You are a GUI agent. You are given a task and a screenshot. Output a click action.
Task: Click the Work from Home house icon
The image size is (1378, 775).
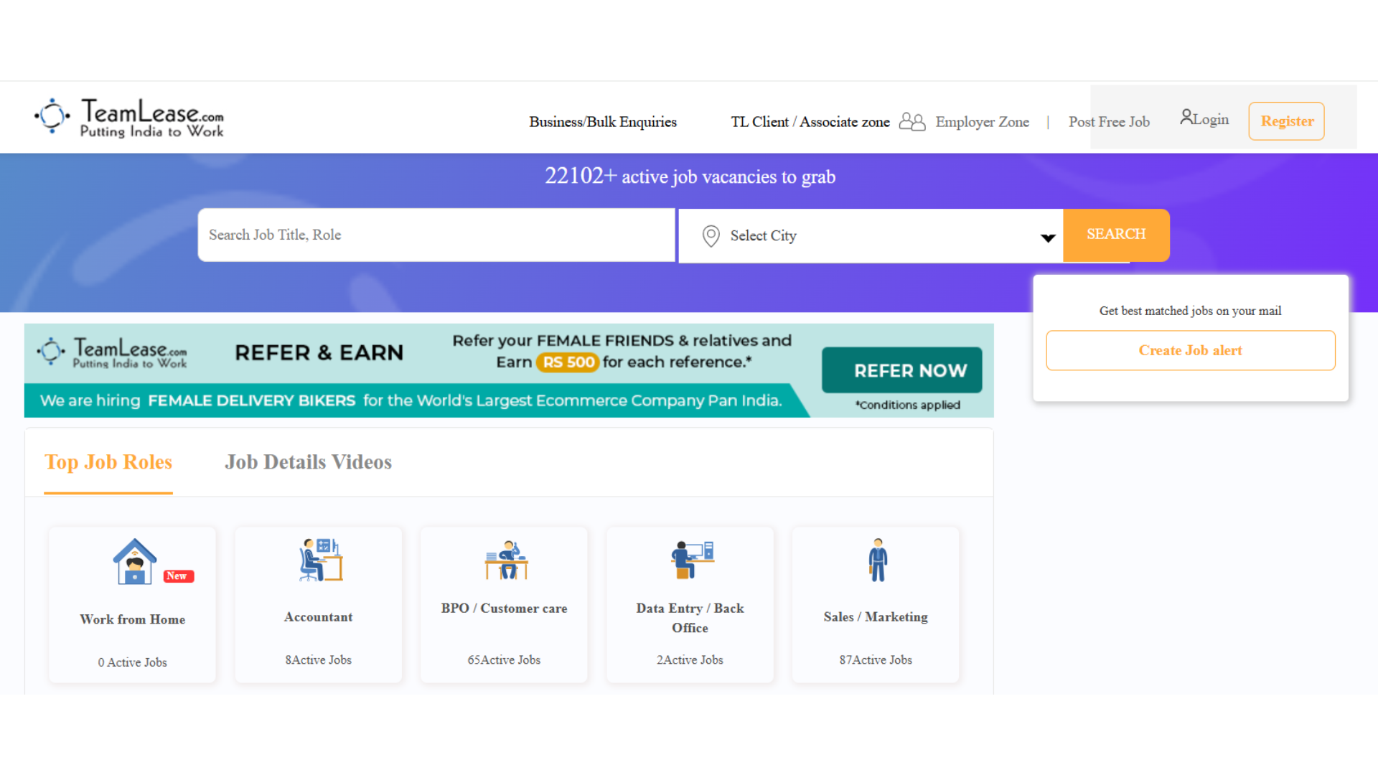coord(135,561)
